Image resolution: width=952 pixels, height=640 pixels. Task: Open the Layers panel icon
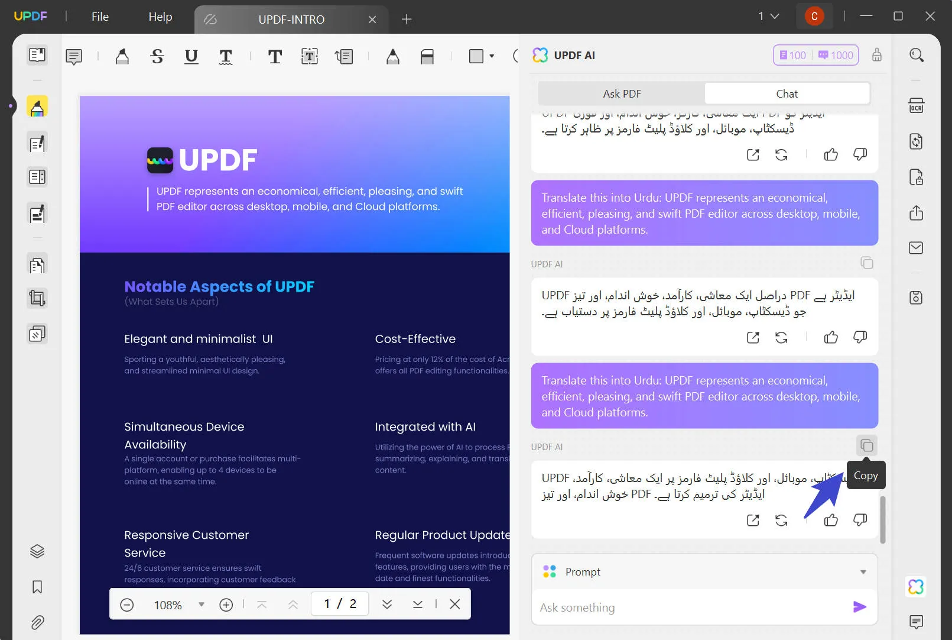37,551
